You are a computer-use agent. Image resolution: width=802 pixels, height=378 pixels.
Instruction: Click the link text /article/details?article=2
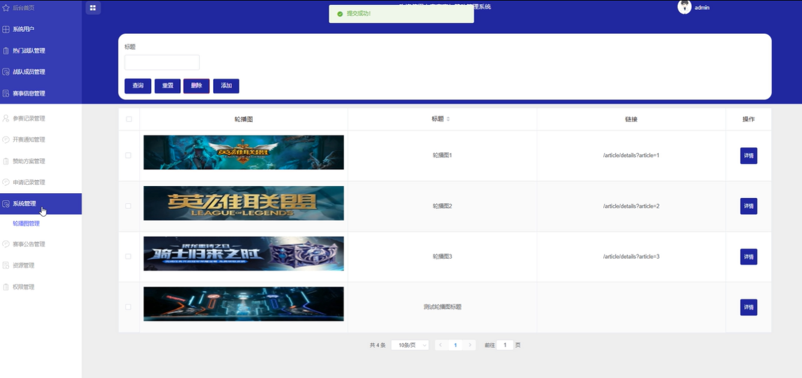631,206
